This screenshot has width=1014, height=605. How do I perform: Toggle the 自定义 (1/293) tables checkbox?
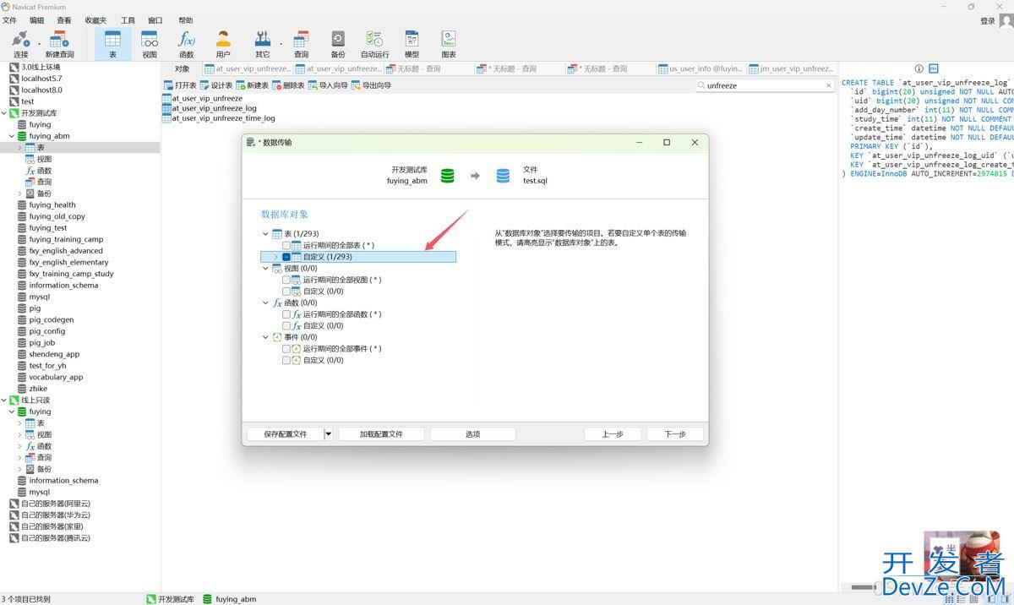[286, 257]
